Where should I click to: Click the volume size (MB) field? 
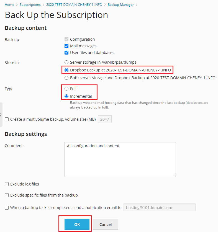coord(105,119)
